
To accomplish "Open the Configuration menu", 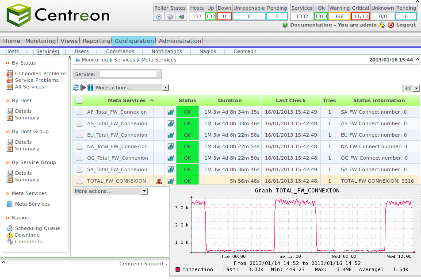I will tap(134, 41).
